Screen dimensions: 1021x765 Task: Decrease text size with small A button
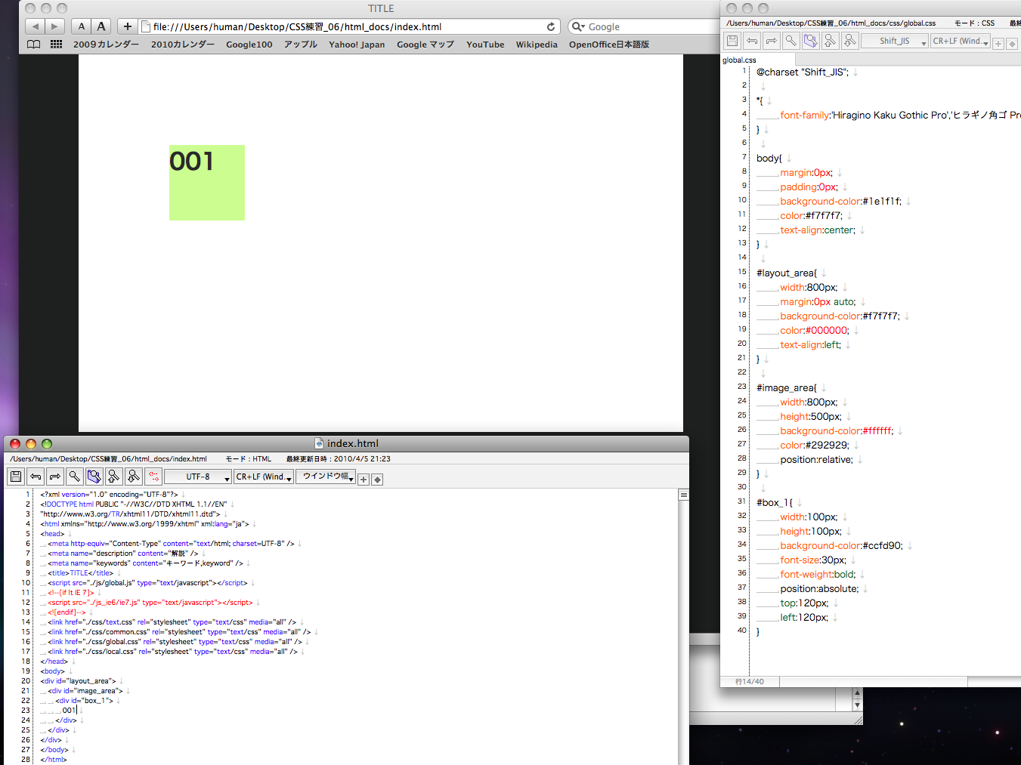(82, 26)
